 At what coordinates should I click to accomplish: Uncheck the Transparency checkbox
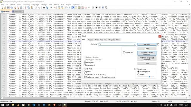pyautogui.click(x=135, y=69)
